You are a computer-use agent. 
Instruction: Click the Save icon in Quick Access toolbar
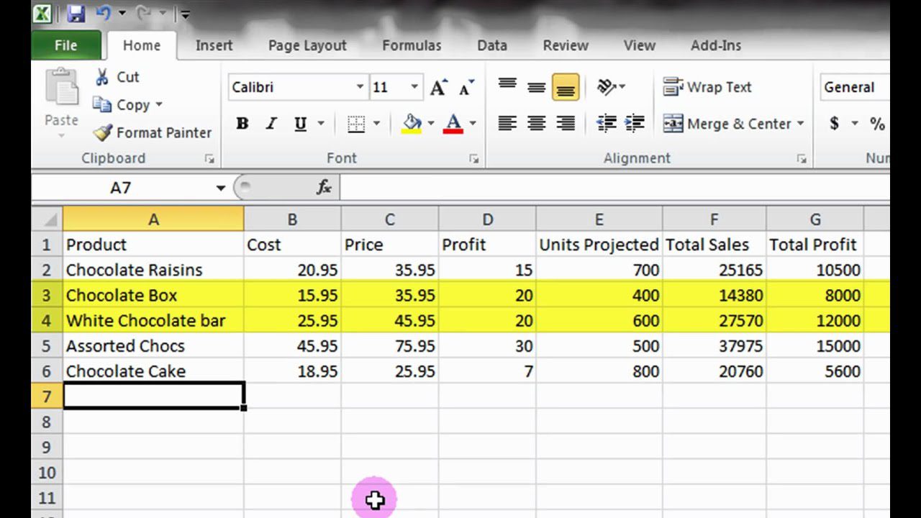tap(76, 12)
